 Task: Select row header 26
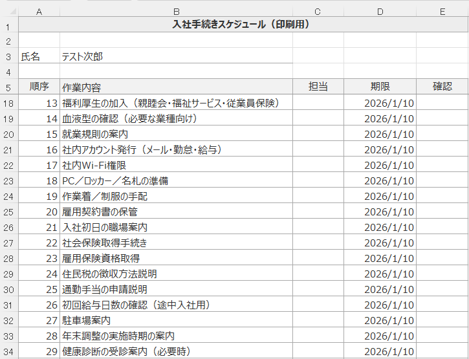[x=9, y=227]
